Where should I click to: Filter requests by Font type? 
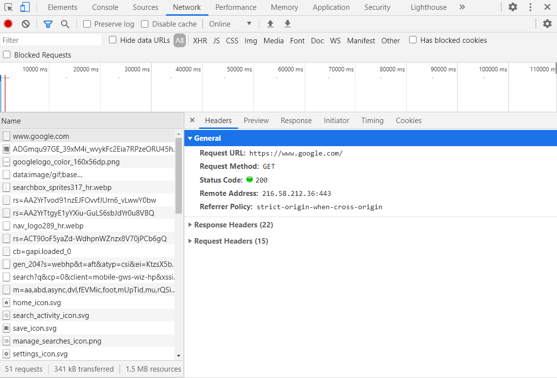click(297, 41)
